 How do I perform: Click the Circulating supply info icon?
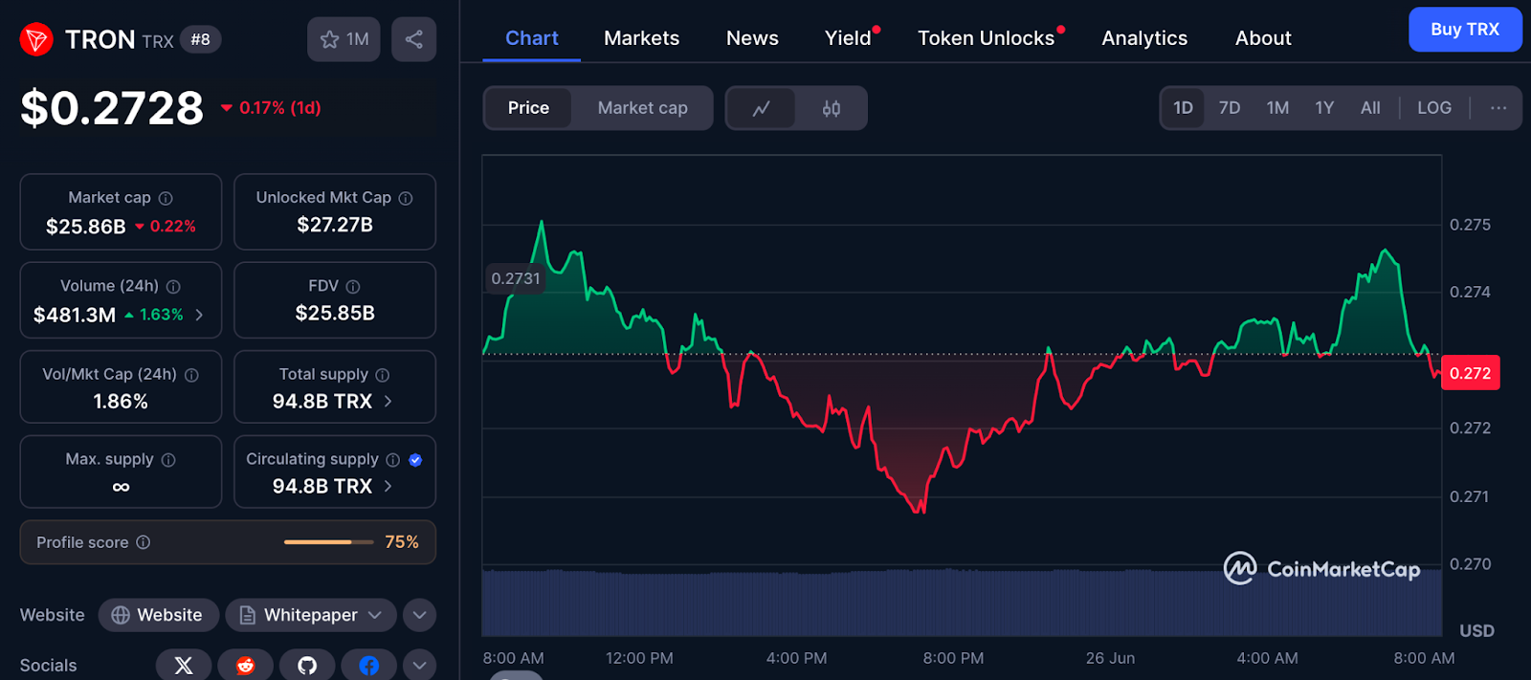tap(392, 460)
